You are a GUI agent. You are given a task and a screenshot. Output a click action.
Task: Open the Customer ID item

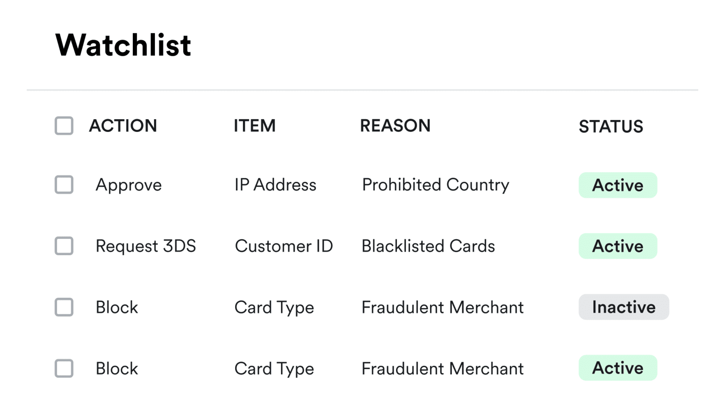(x=284, y=246)
